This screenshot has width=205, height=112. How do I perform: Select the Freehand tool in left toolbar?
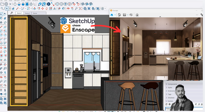[5, 27]
